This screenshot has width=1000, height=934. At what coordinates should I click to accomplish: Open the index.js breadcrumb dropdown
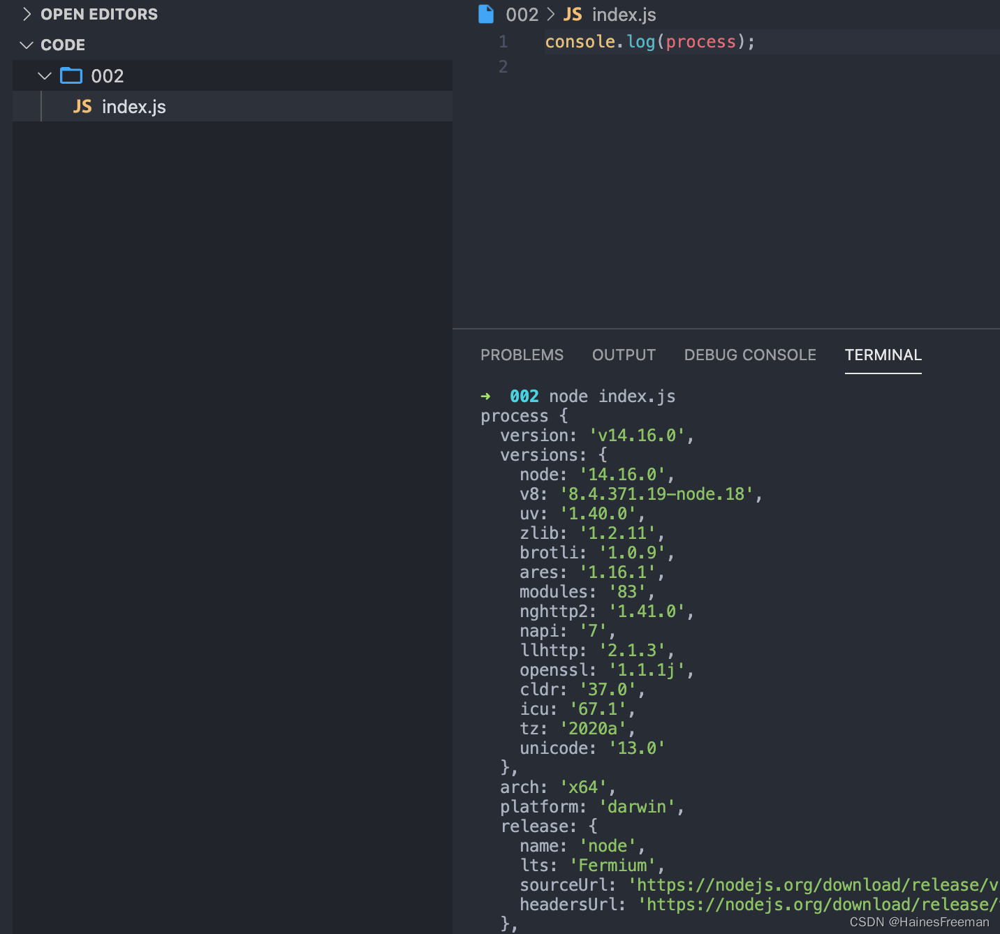(x=622, y=14)
